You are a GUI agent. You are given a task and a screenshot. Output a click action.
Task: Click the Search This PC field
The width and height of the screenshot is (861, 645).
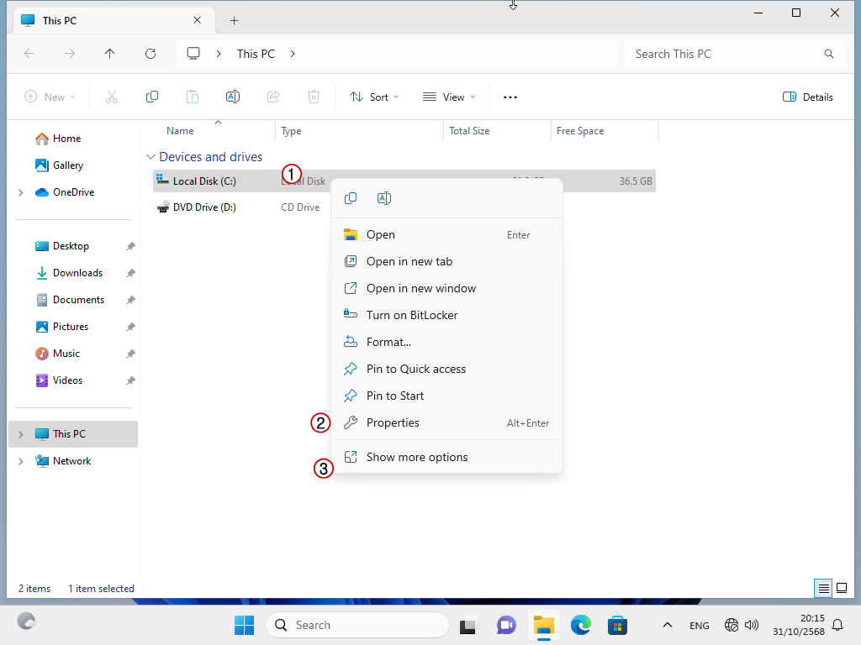tap(723, 54)
